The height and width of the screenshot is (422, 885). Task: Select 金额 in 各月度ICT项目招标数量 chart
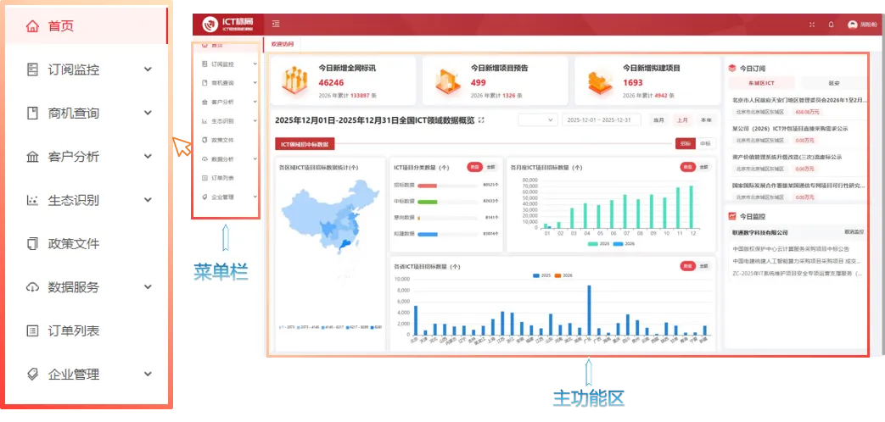tap(703, 167)
